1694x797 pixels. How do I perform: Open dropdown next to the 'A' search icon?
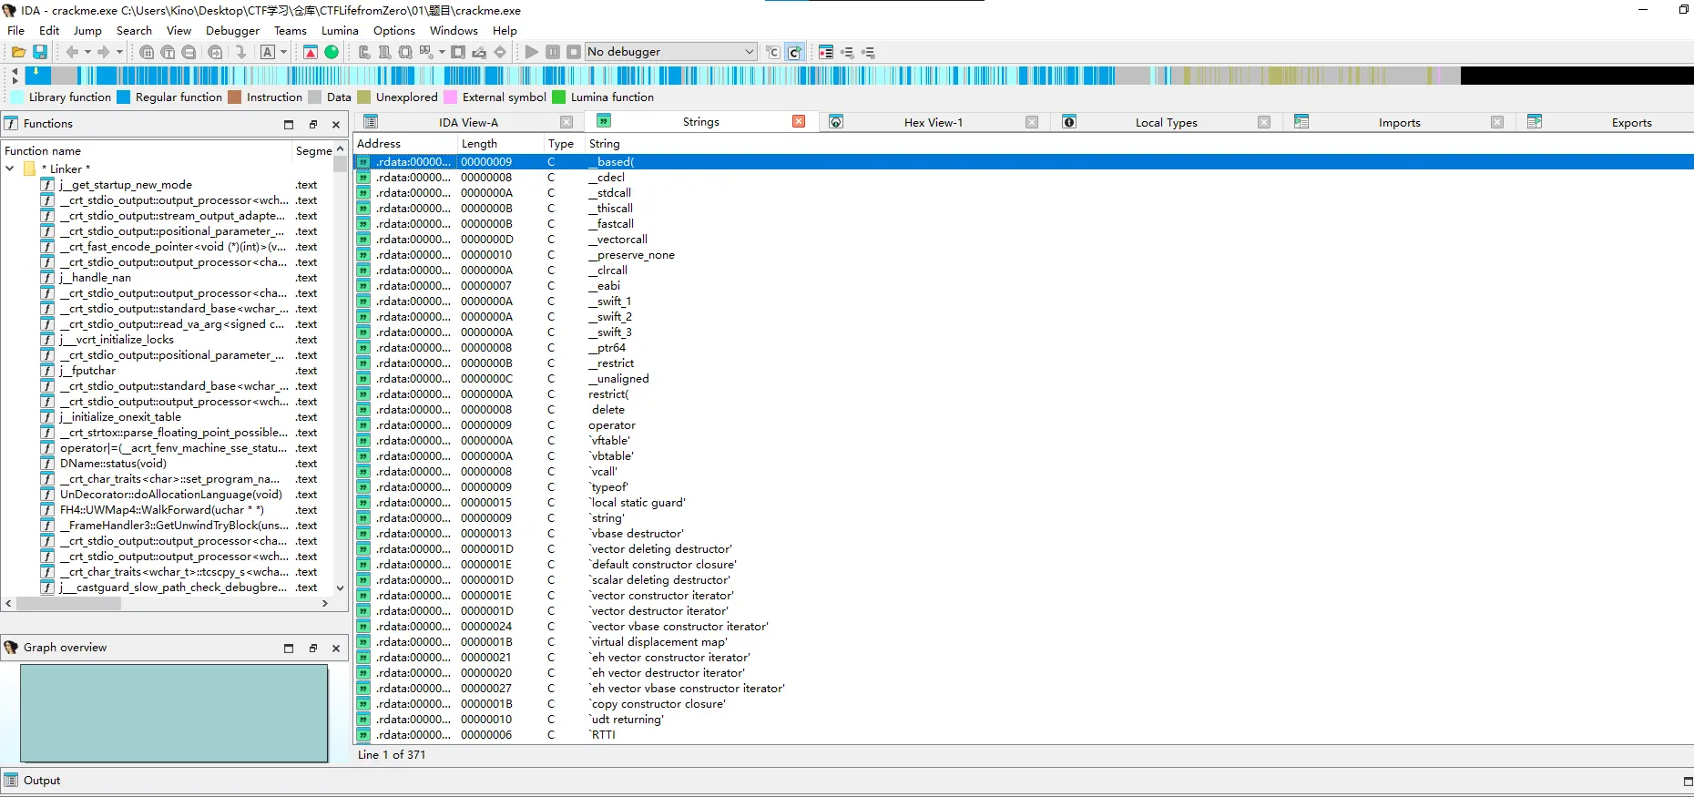pyautogui.click(x=283, y=52)
